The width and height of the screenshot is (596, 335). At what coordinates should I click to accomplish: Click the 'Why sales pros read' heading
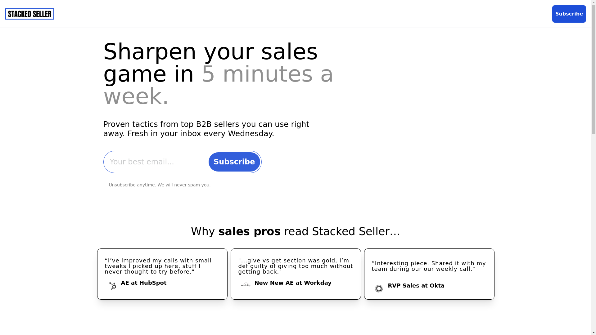295,231
